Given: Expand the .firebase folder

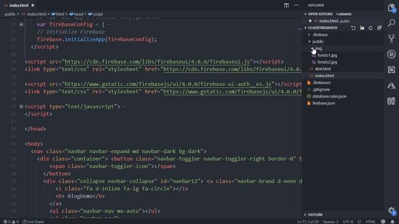Looking at the screenshot, I should pyautogui.click(x=320, y=35).
